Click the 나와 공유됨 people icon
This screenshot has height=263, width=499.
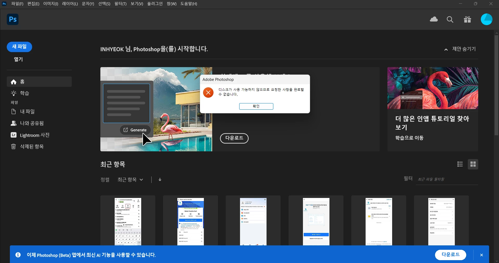(14, 123)
